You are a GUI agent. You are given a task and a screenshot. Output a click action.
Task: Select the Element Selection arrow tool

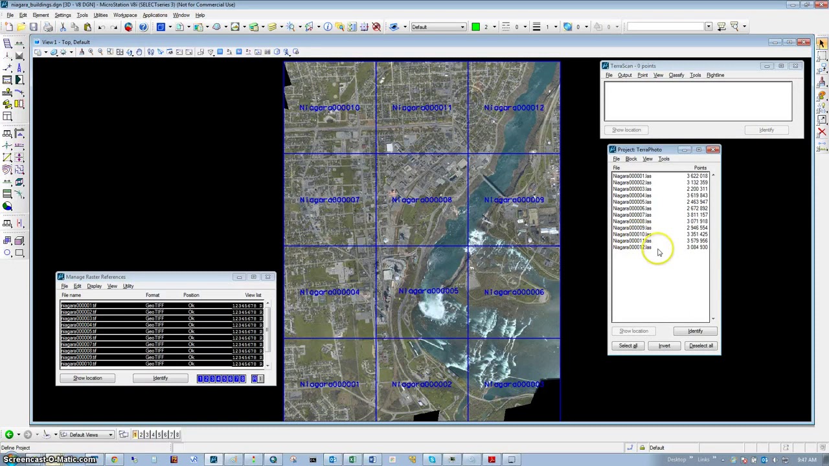click(822, 43)
